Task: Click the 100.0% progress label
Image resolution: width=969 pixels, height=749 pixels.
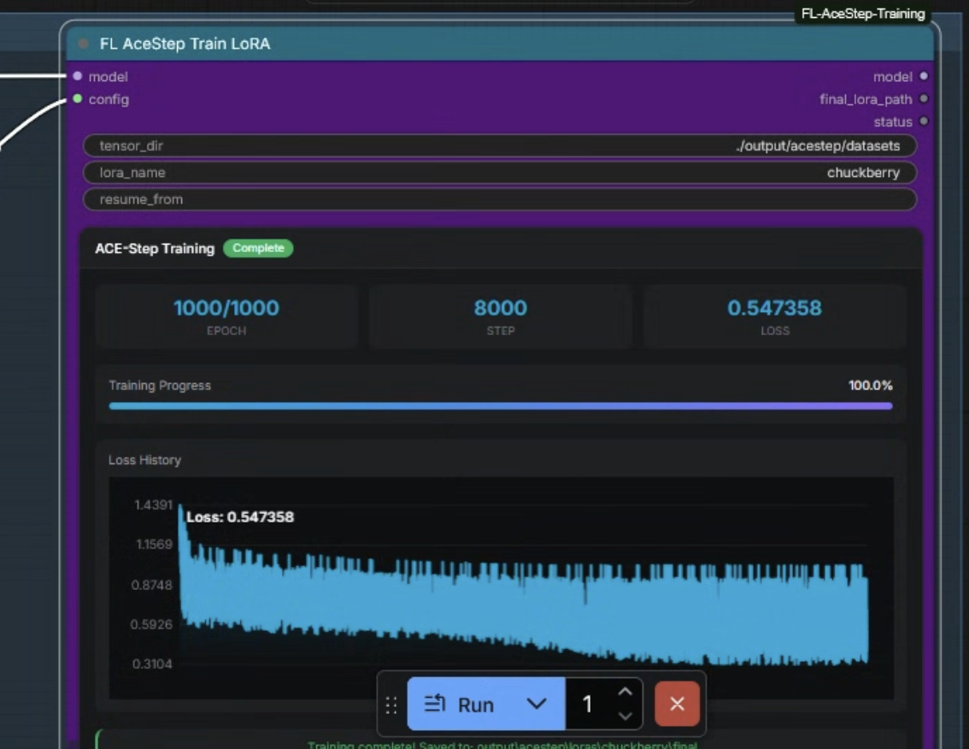Action: pos(870,386)
